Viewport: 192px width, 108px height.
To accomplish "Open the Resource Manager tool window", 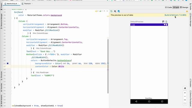I will pyautogui.click(x=1, y=21).
